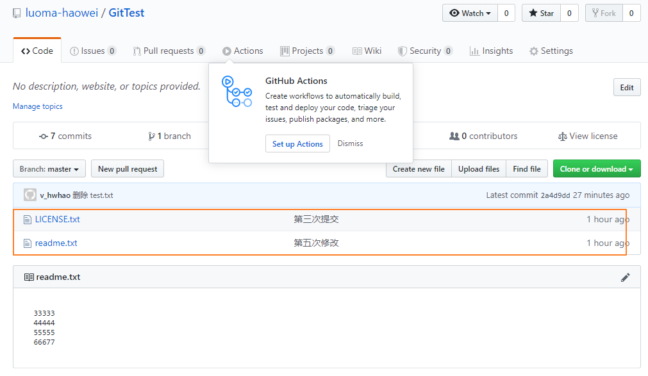Click the v_hwhao avatar in the commit bar
The image size is (648, 376).
[x=29, y=195]
